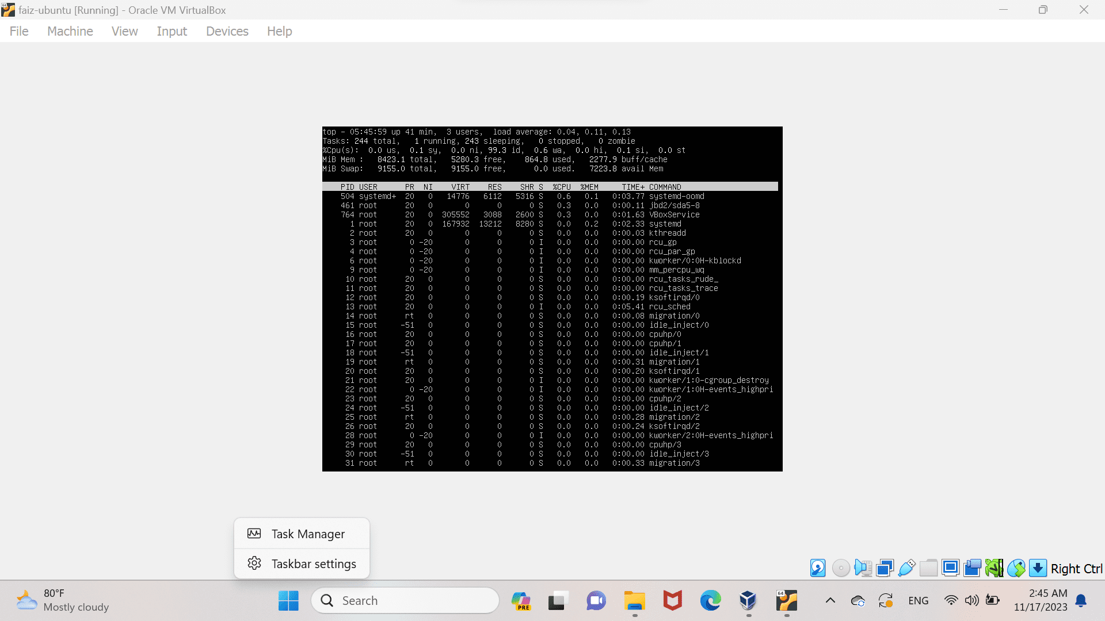Screen dimensions: 1105x621
Task: Open the Chat app on the taskbar
Action: [596, 601]
